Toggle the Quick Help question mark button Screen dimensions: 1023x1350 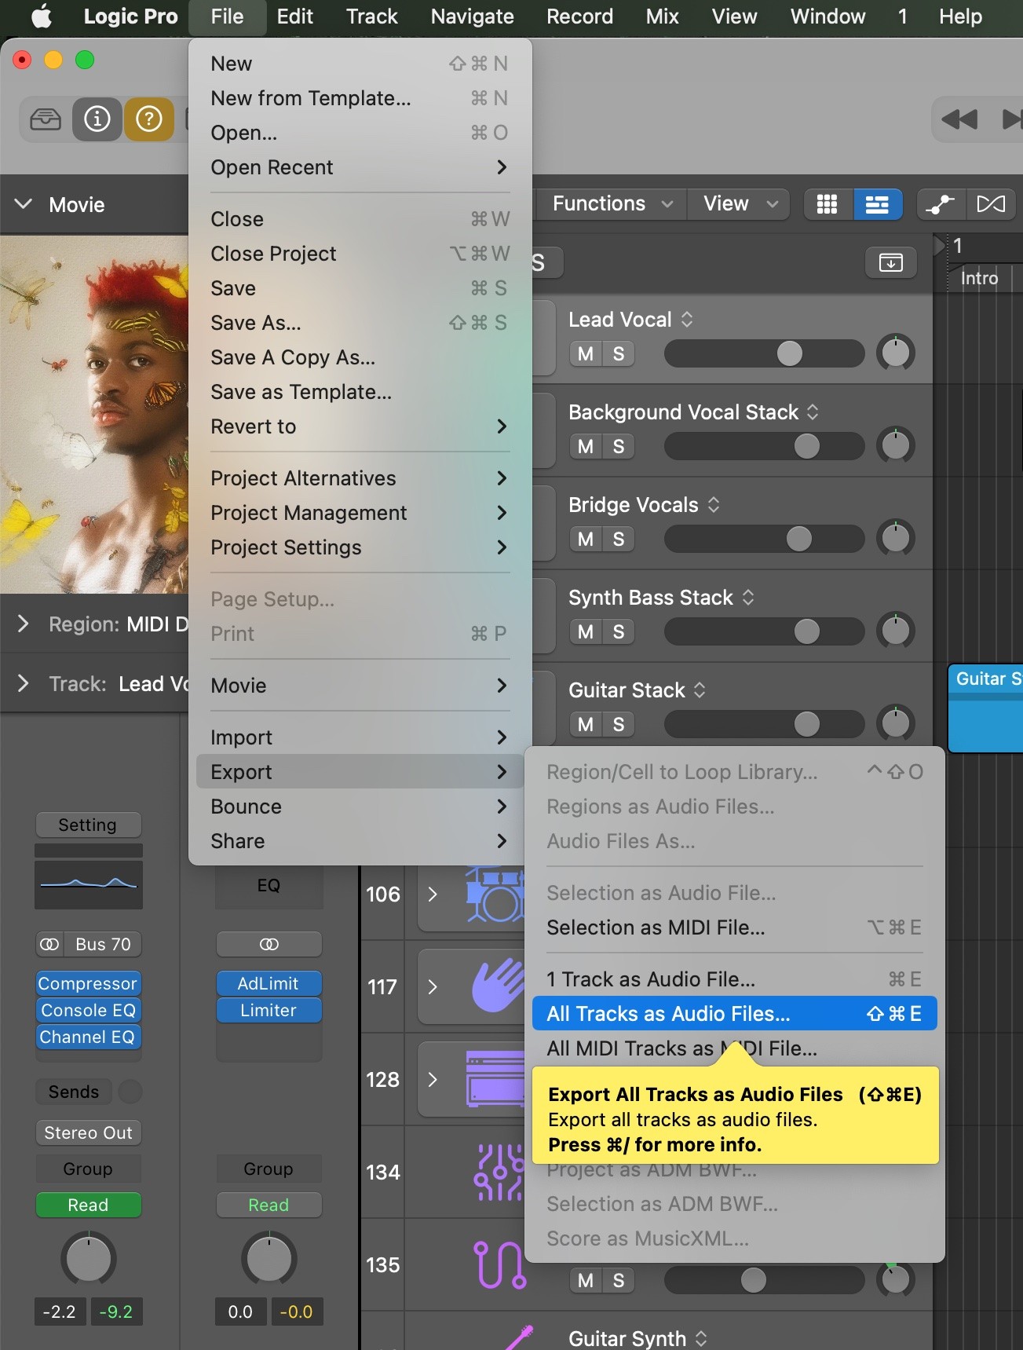(149, 119)
